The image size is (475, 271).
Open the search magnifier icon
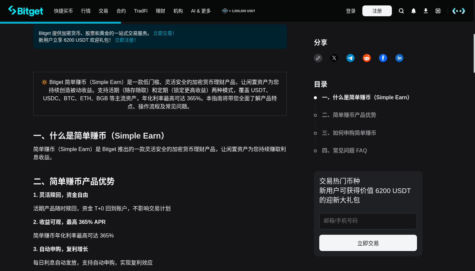tap(401, 11)
